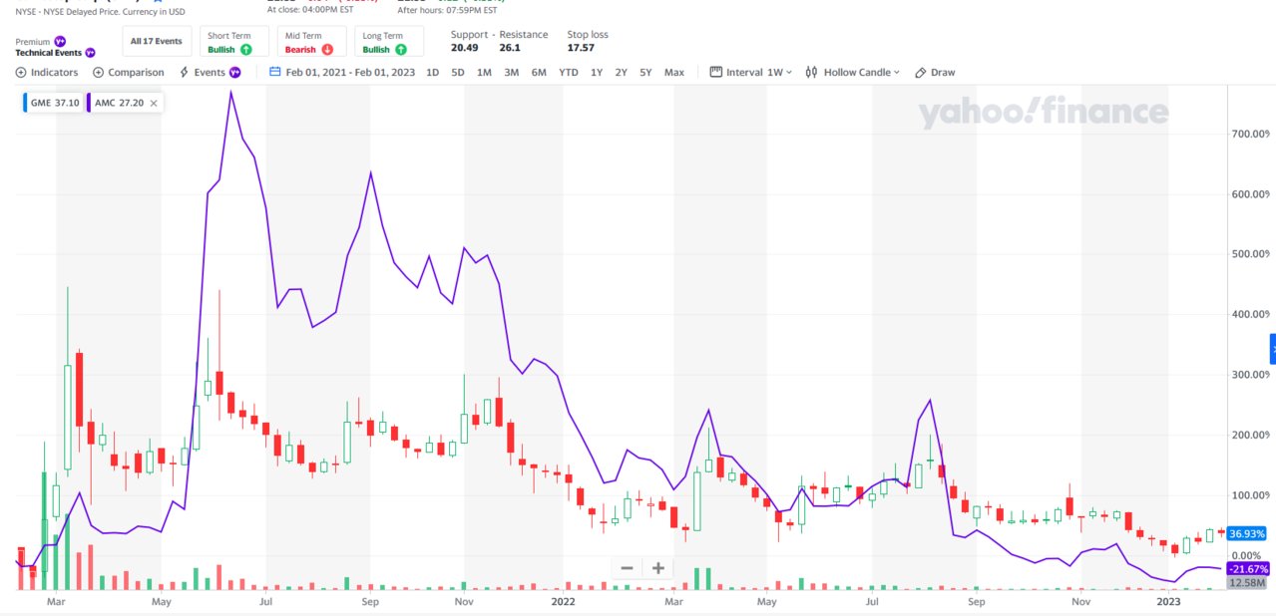The image size is (1276, 616).
Task: Select the 1Y time range
Action: pos(597,73)
